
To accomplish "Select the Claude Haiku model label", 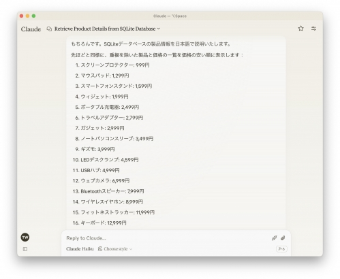I will click(80, 249).
